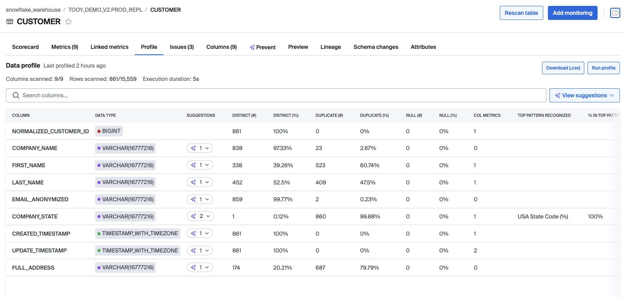Click the DUPLICATE (%) column header

(x=375, y=116)
